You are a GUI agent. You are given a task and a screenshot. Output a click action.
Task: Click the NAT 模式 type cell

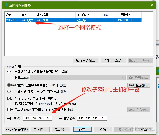(27, 20)
